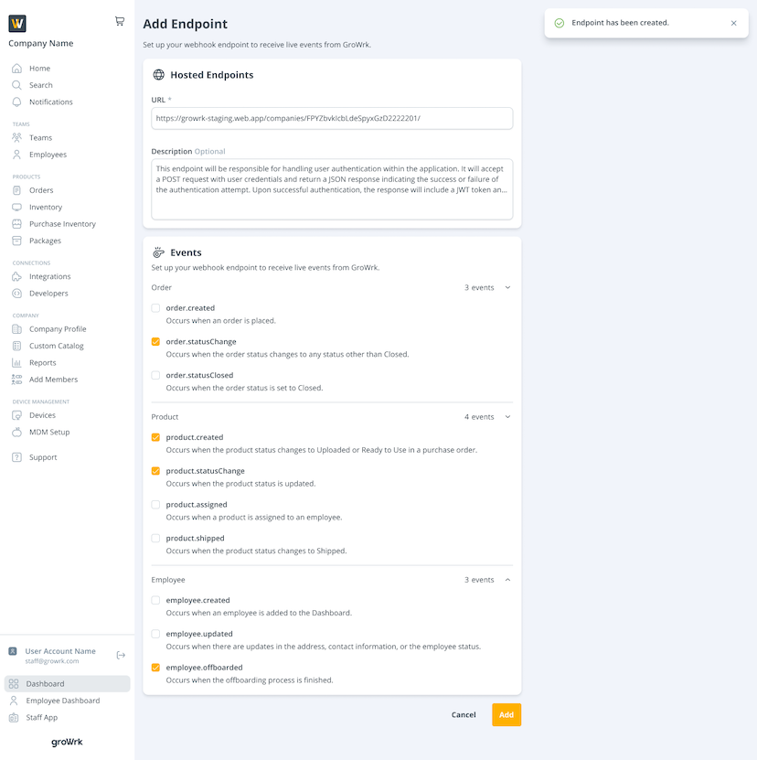Select the Search icon in sidebar
Image resolution: width=757 pixels, height=760 pixels.
[16, 85]
